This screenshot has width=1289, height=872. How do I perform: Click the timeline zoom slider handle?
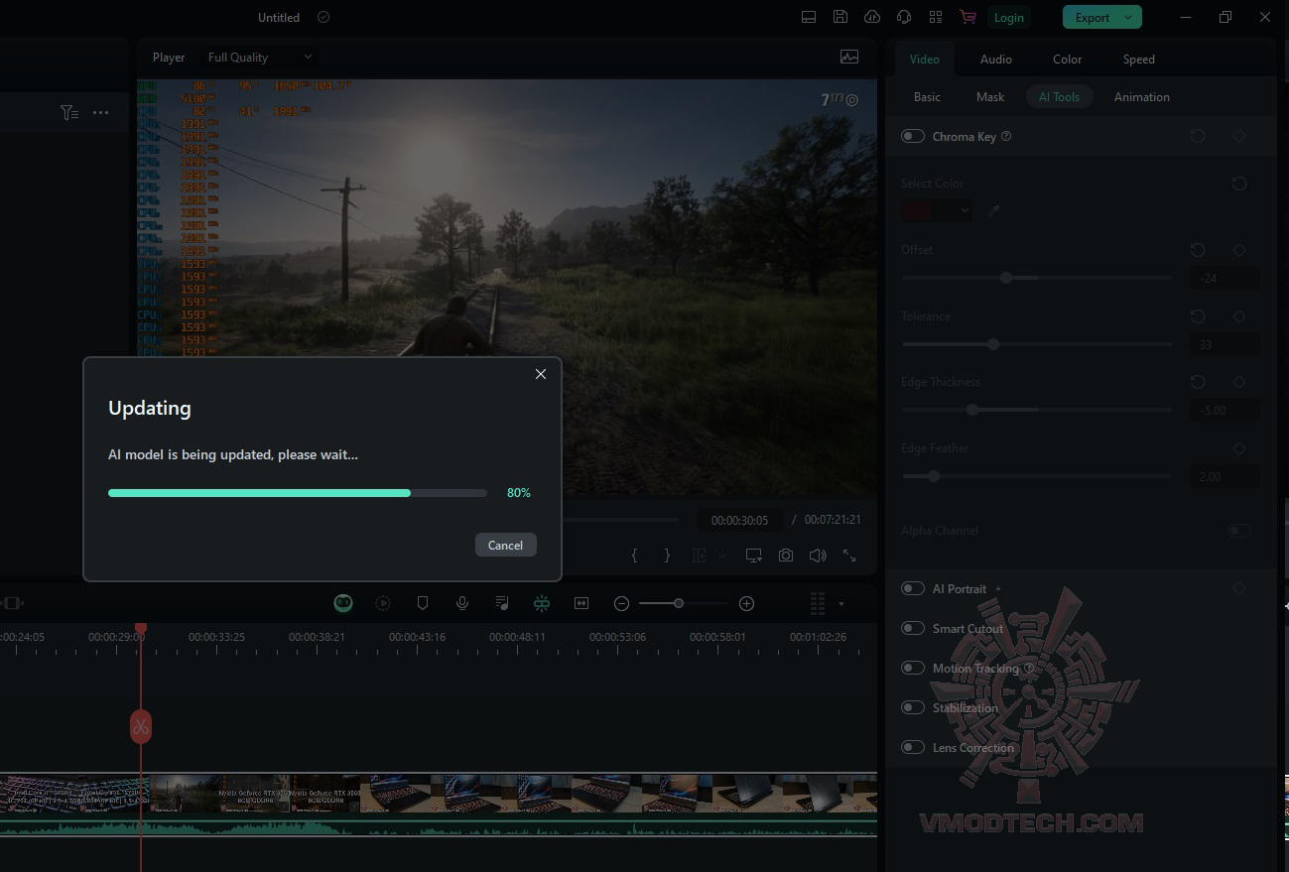[x=679, y=603]
